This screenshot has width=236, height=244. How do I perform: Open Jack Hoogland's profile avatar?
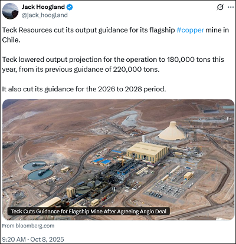click(10, 11)
